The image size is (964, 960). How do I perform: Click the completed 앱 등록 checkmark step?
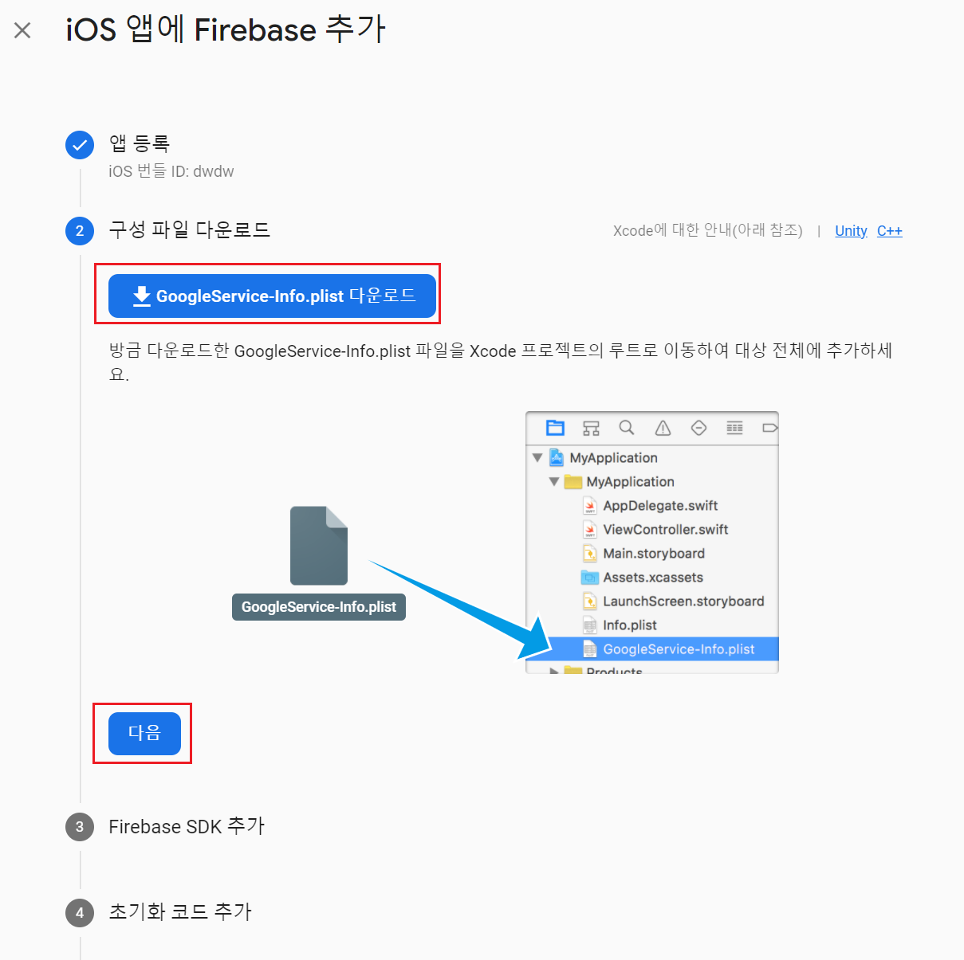pyautogui.click(x=80, y=145)
